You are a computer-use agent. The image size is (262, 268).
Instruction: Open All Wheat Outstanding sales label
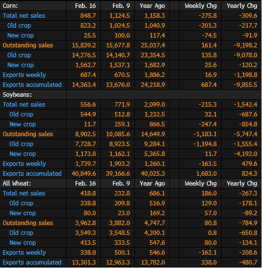pyautogui.click(x=28, y=223)
